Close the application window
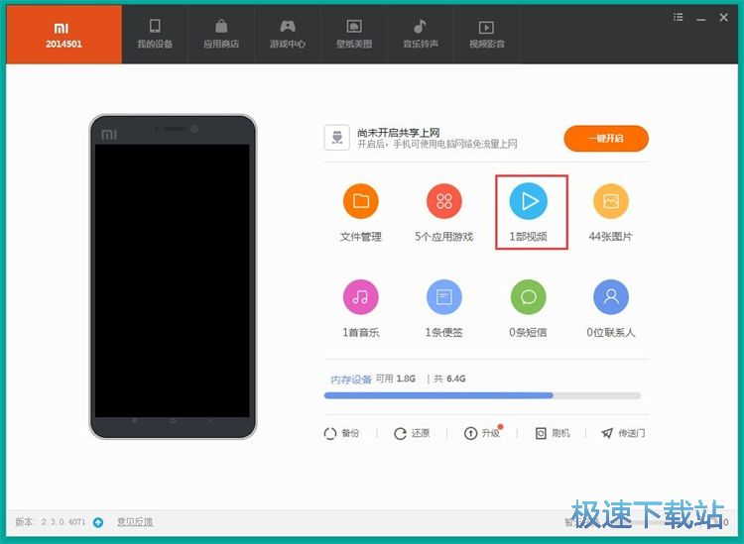 (x=723, y=18)
